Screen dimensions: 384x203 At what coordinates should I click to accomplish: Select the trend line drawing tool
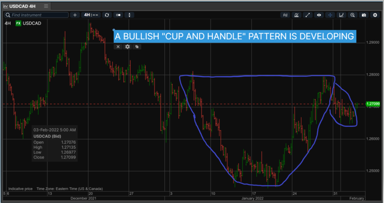pyautogui.click(x=307, y=15)
